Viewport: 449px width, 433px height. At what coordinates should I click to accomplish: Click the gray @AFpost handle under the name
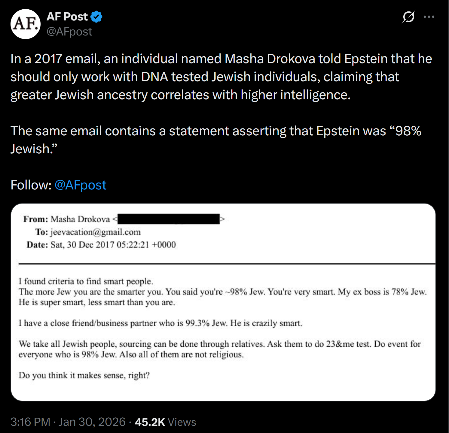(69, 32)
